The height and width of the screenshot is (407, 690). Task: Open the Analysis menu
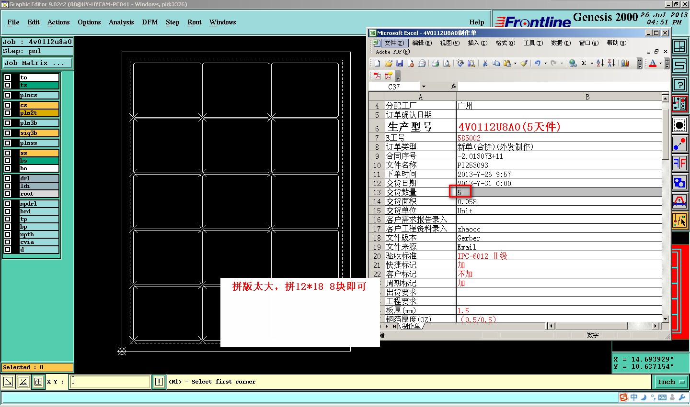(121, 22)
